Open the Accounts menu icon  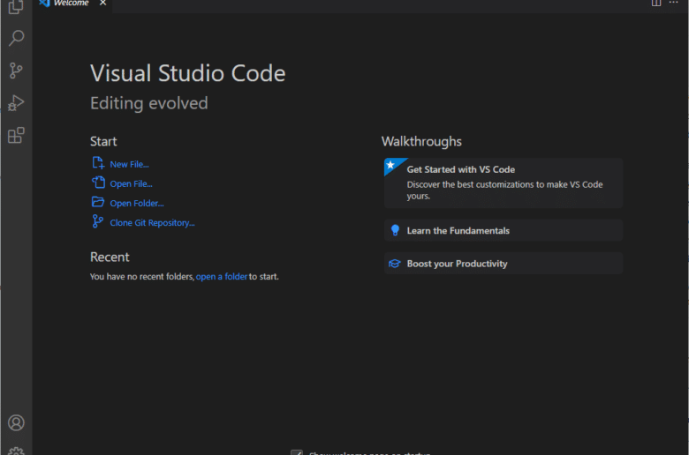tap(16, 422)
